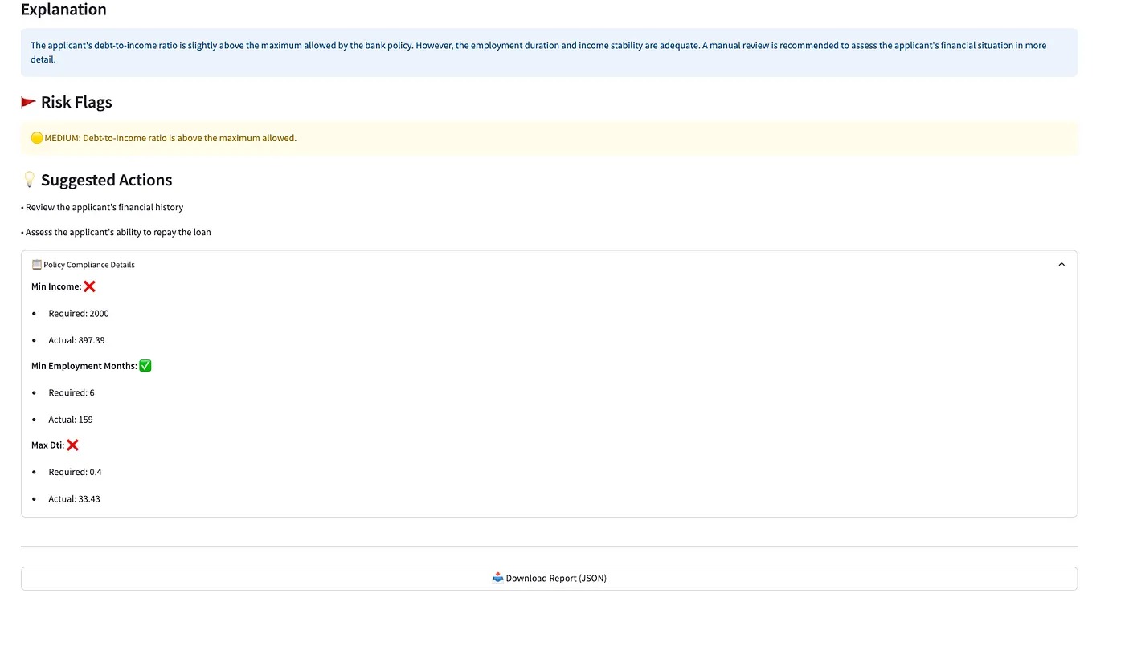
Task: Click the yellow circle MEDIUM risk icon
Action: pos(36,138)
